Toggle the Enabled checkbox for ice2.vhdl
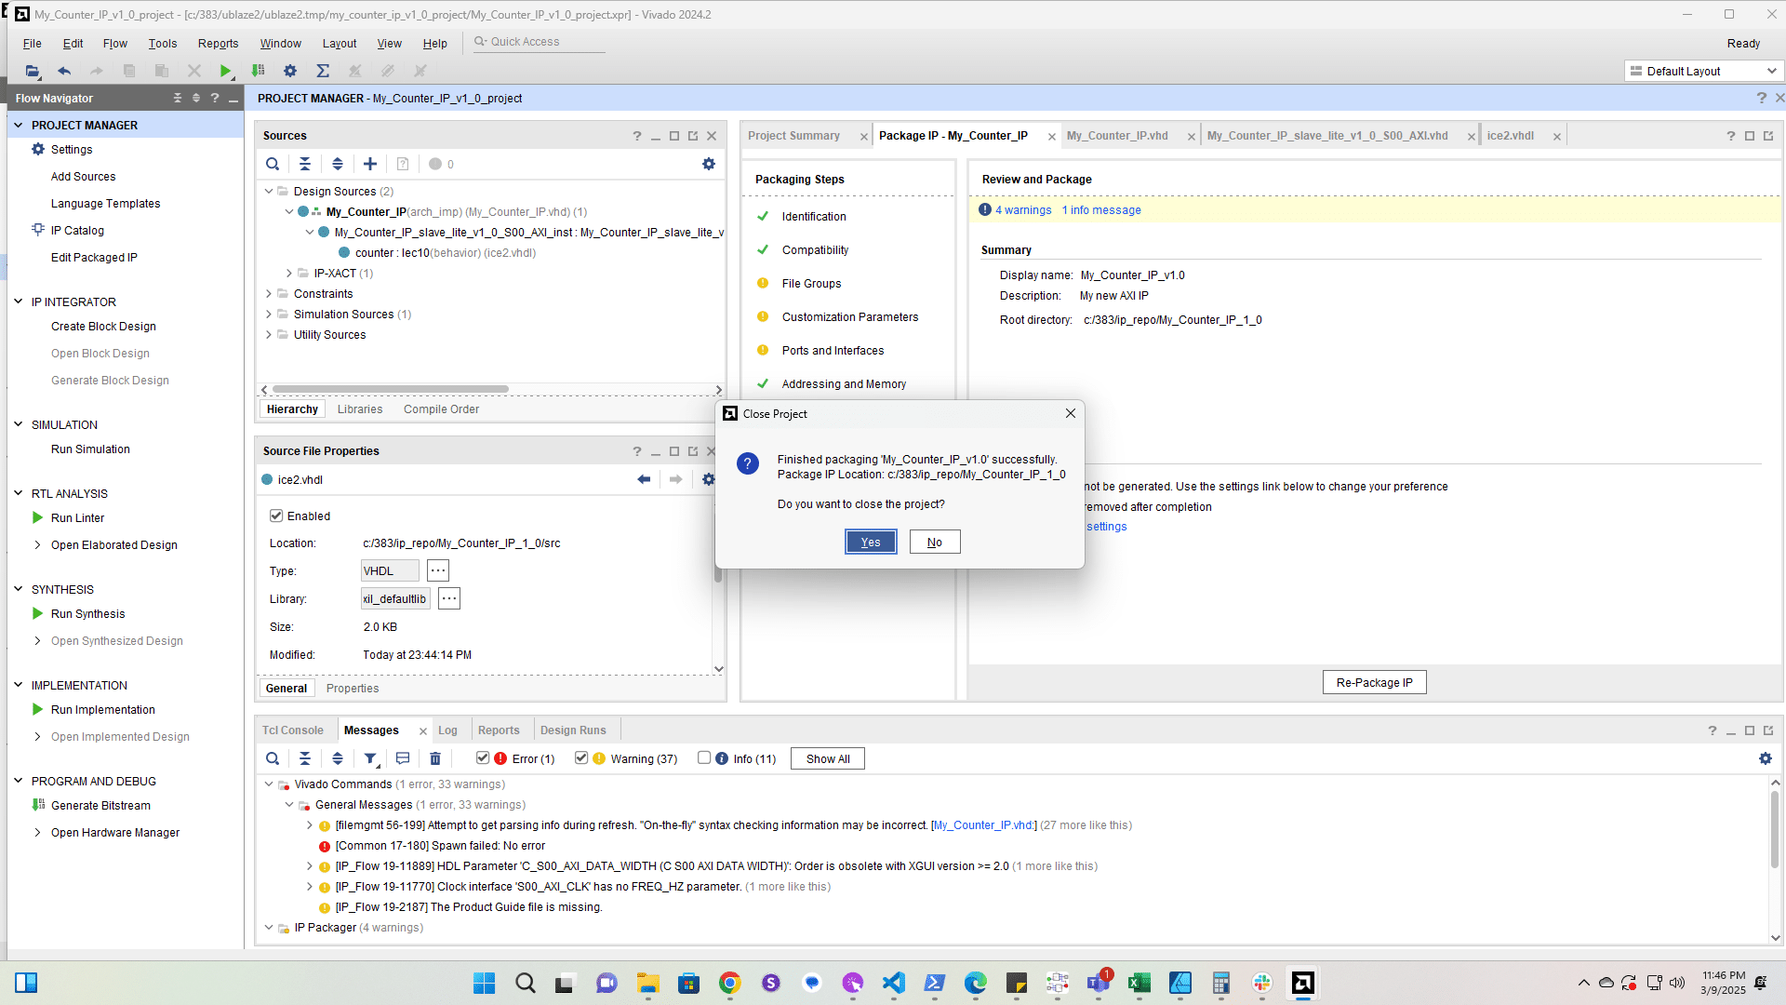 click(x=276, y=516)
